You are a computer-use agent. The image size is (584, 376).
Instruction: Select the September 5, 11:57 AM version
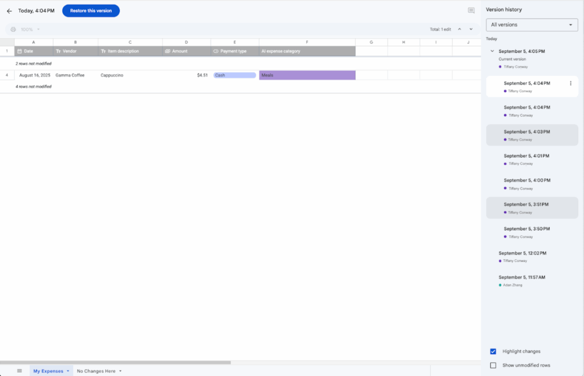pyautogui.click(x=522, y=277)
